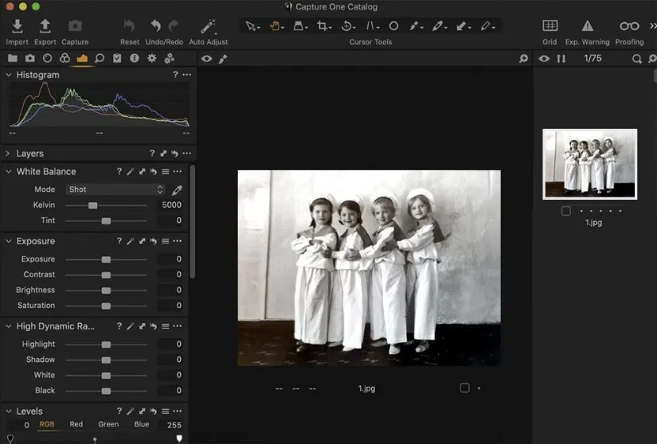
Task: Select the 1.jpg thumbnail in browser
Action: 590,164
